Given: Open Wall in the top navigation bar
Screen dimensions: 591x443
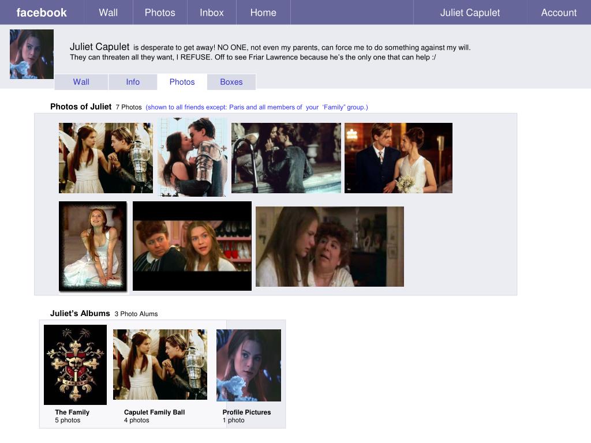Looking at the screenshot, I should 108,13.
